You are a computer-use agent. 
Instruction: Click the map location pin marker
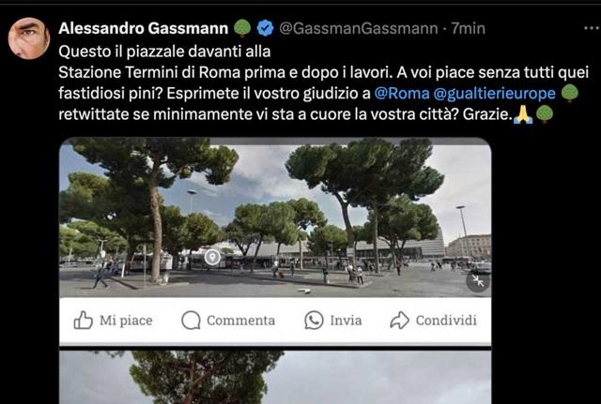[x=212, y=257]
